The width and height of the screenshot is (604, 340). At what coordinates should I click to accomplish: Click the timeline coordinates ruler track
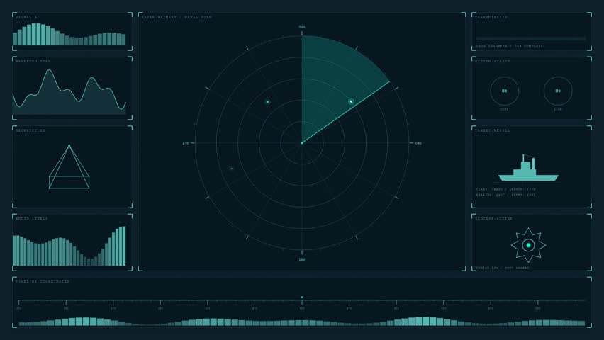click(301, 302)
